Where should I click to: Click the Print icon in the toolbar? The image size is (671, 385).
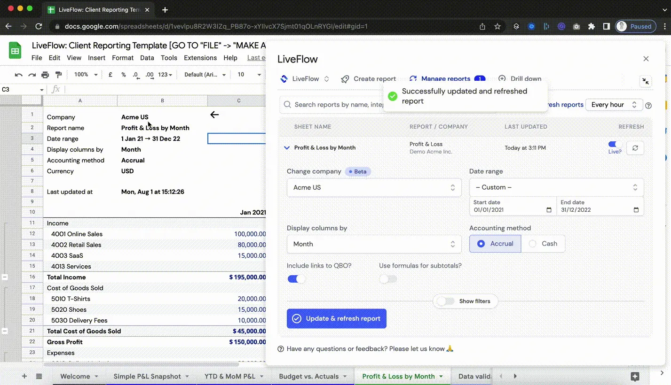(x=45, y=74)
